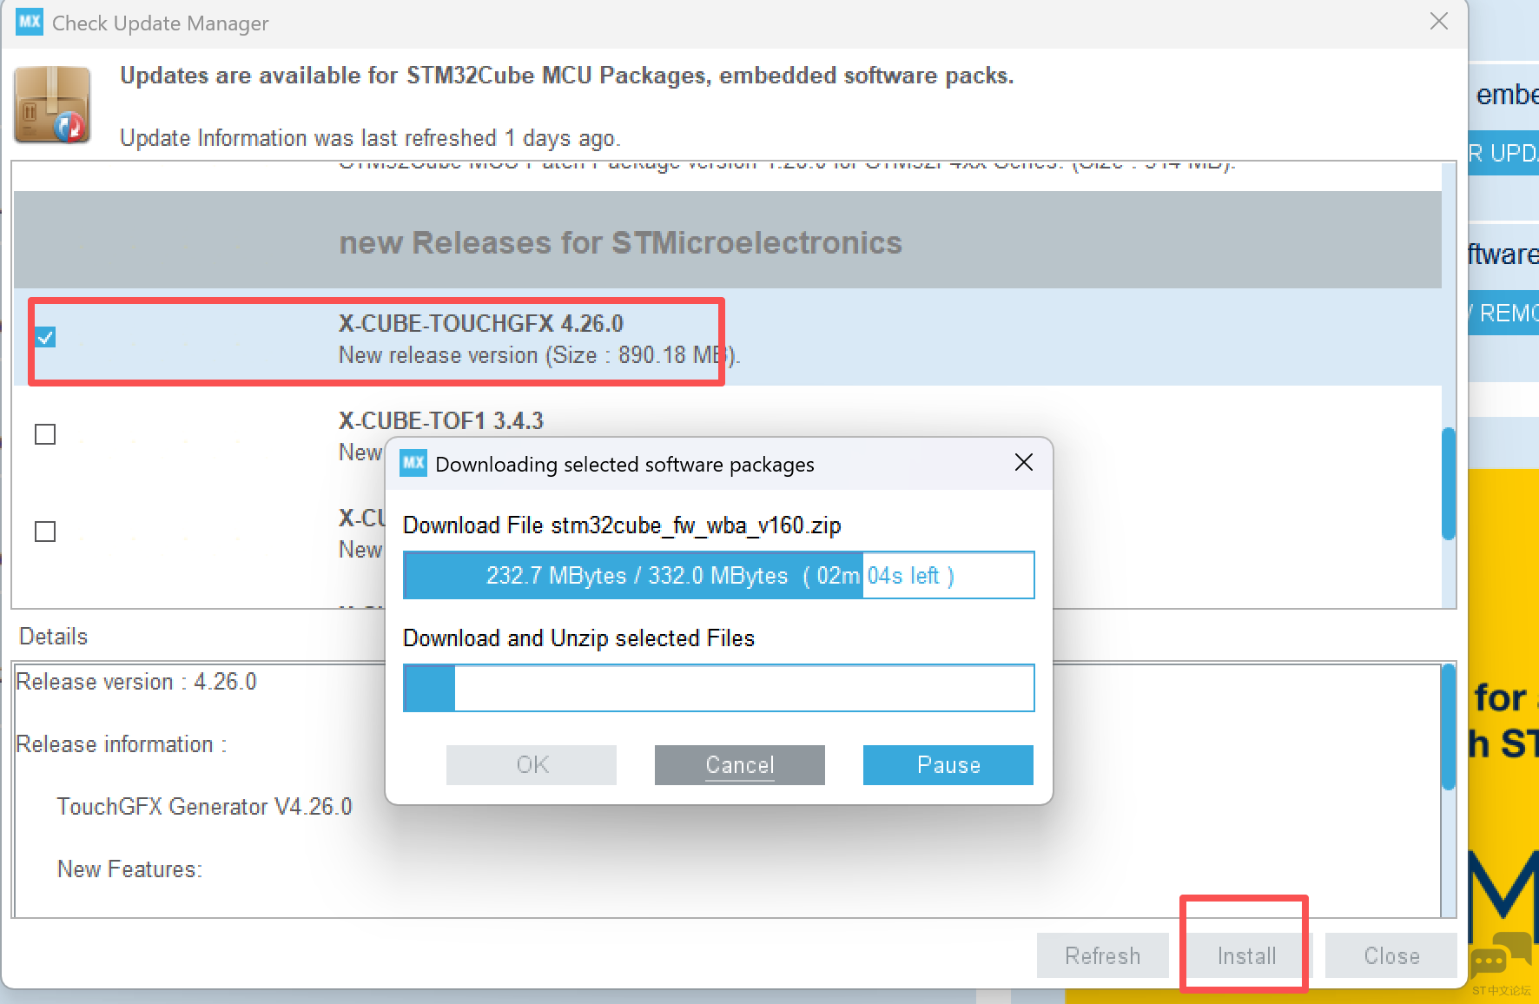
Task: Select the X-CUBE-TOF1 3.4.3 package title
Action: (x=441, y=420)
